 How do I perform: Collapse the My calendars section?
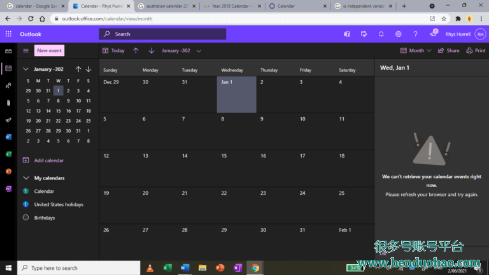(26, 178)
